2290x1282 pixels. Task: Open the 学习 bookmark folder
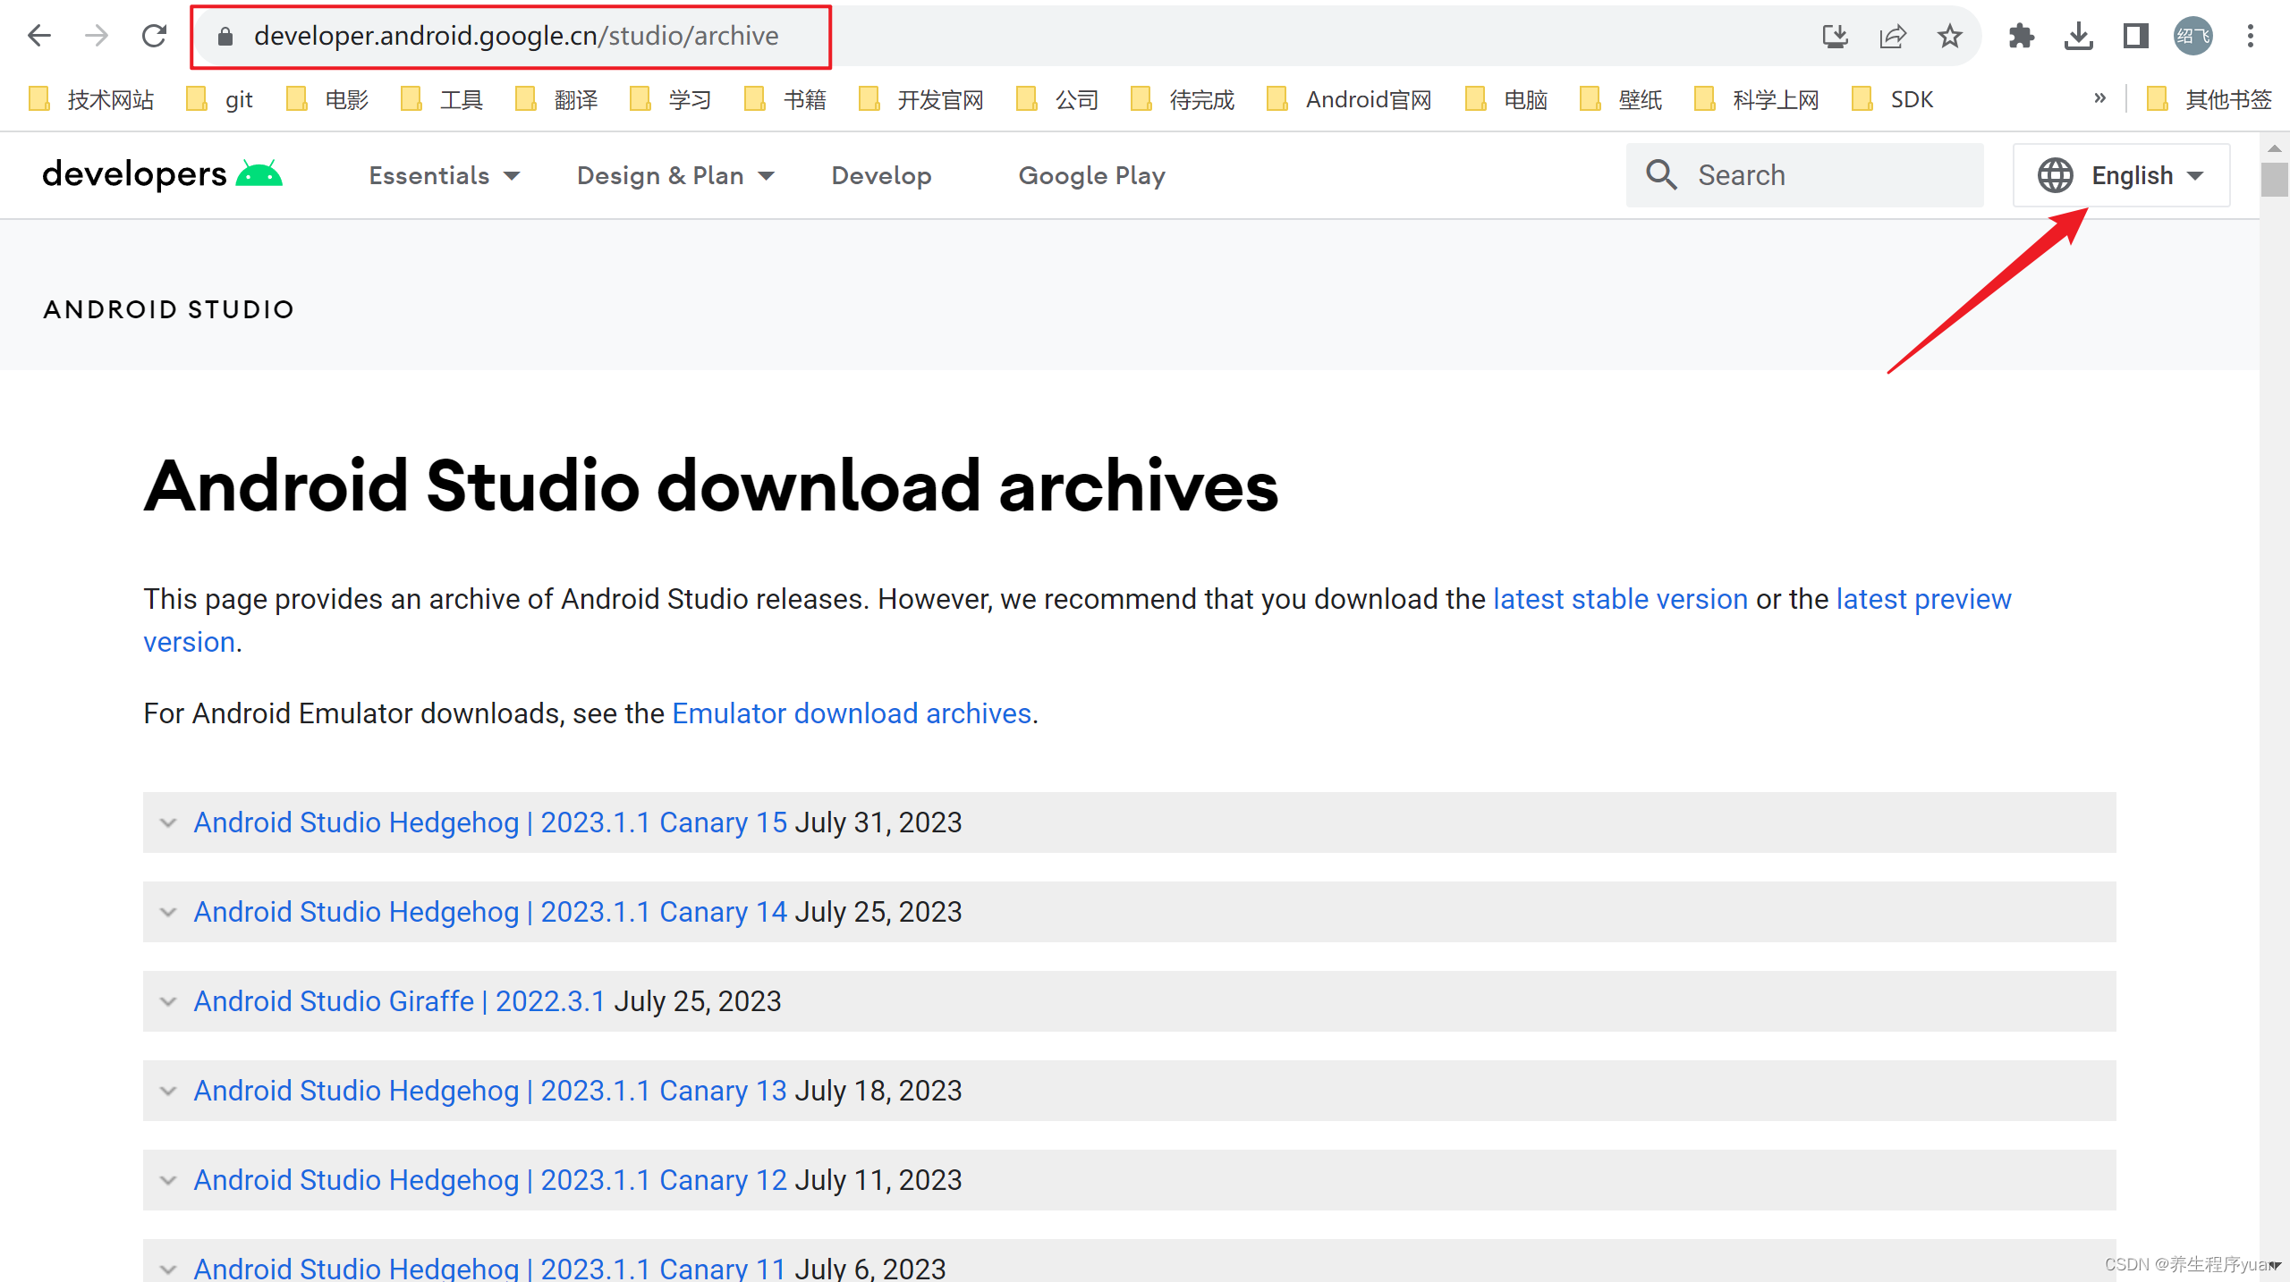pos(671,99)
